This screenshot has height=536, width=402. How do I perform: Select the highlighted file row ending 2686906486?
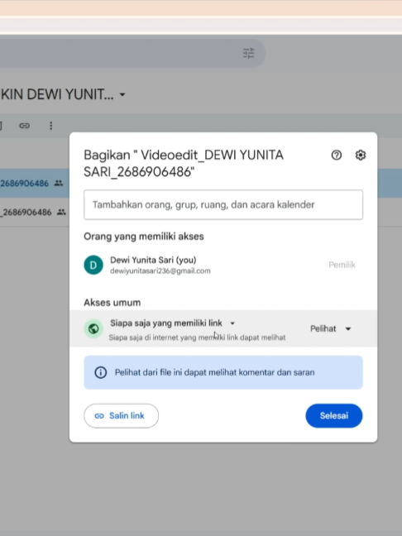pyautogui.click(x=35, y=184)
